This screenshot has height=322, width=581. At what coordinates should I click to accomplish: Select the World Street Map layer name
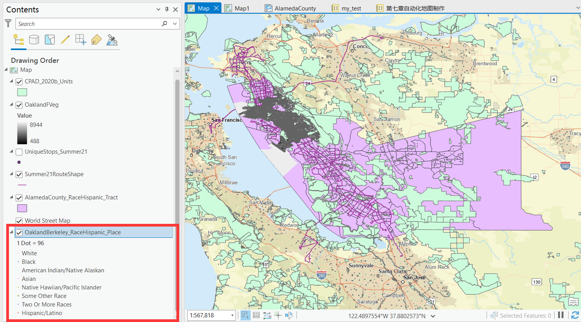(x=47, y=221)
